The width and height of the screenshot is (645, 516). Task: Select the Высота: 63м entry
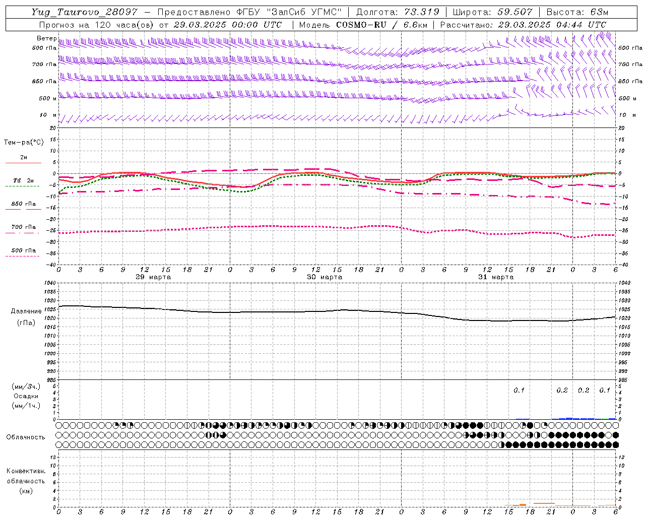(x=577, y=12)
